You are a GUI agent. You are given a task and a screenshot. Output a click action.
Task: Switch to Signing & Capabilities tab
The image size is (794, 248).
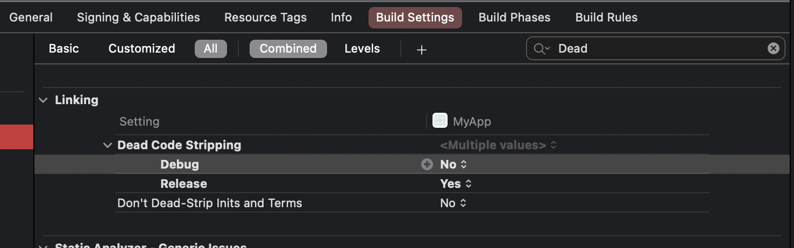point(138,17)
